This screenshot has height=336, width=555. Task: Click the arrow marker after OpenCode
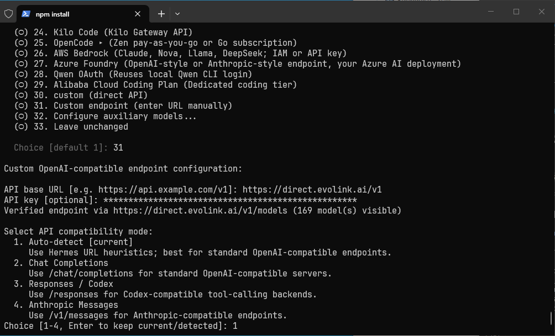coord(101,43)
